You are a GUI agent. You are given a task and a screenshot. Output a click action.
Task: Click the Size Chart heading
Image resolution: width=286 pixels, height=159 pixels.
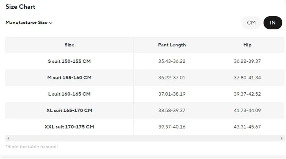click(20, 7)
